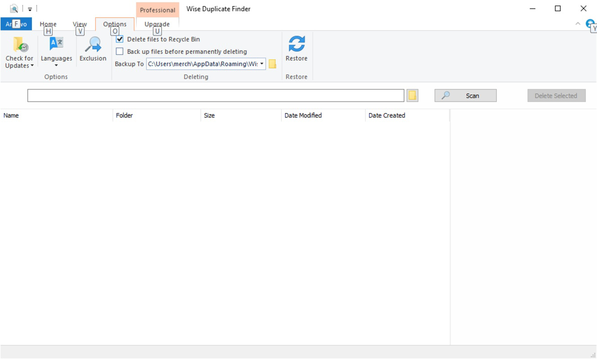Close the Wise Duplicate Finder window
Image resolution: width=597 pixels, height=359 pixels.
click(584, 9)
